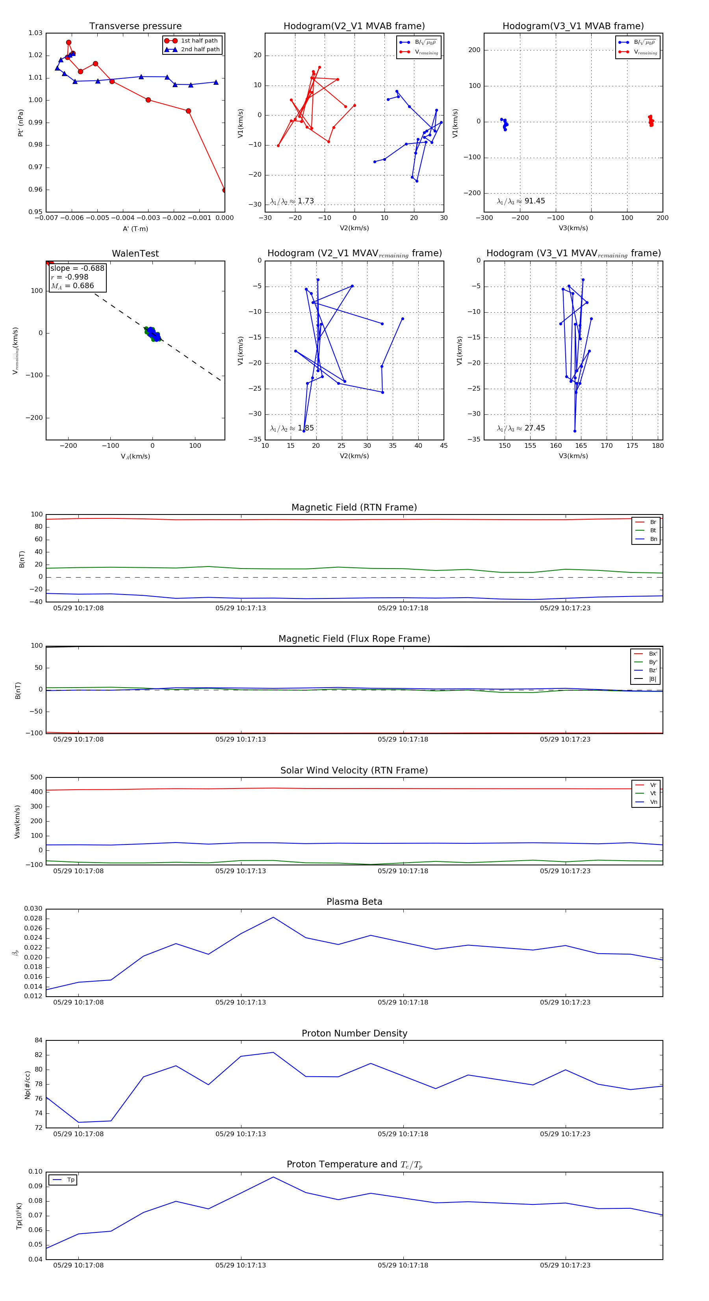Click the "05/29 10:17:23" tick in Proton Number Density plot
The width and height of the screenshot is (709, 1301).
point(565,1134)
